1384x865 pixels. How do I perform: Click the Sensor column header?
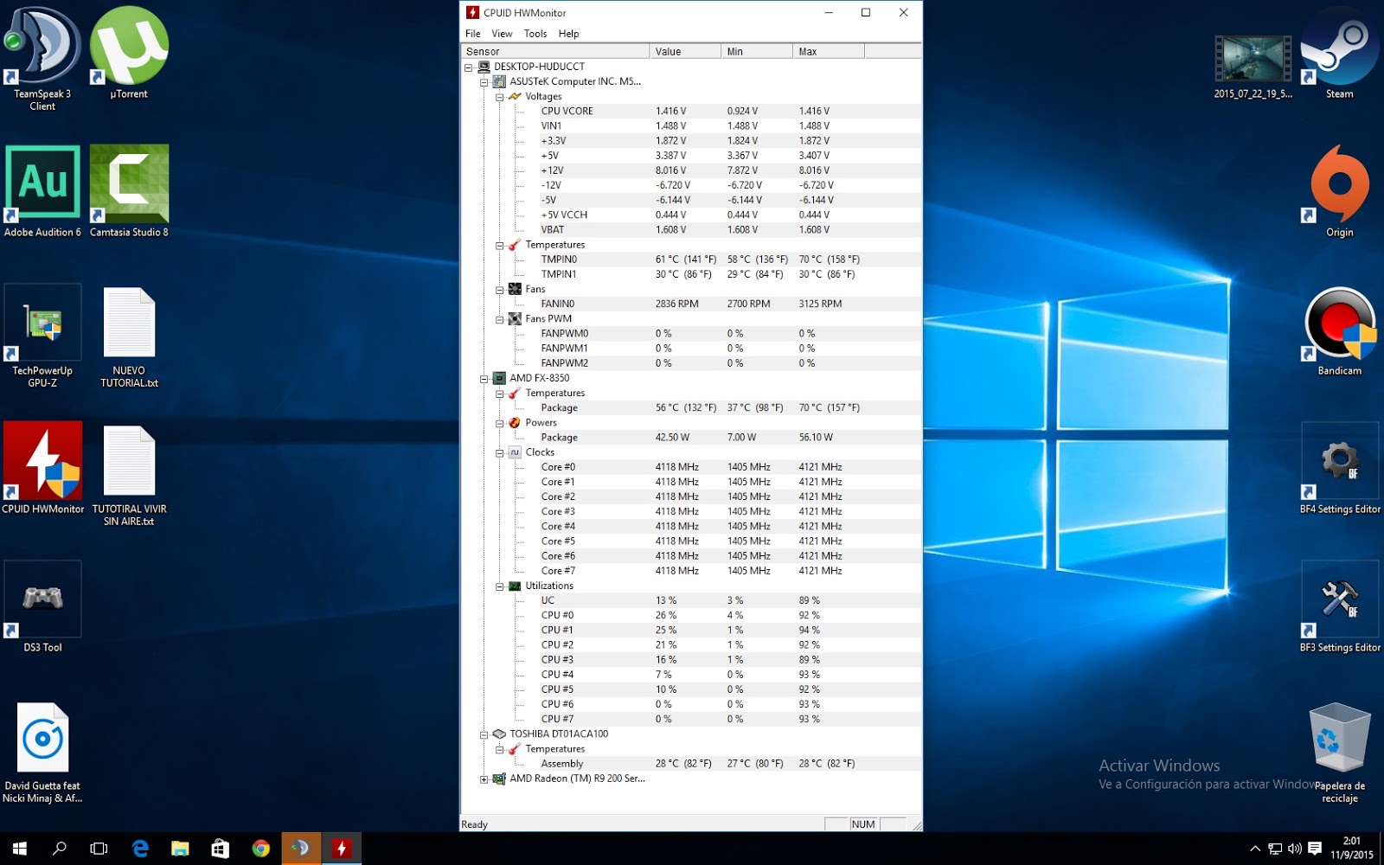554,51
